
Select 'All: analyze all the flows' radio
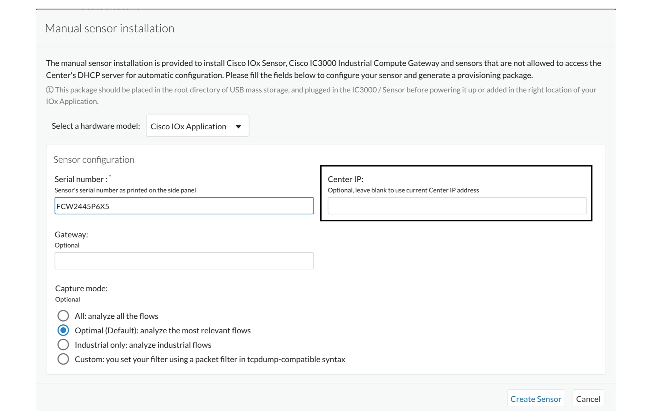[x=63, y=316]
